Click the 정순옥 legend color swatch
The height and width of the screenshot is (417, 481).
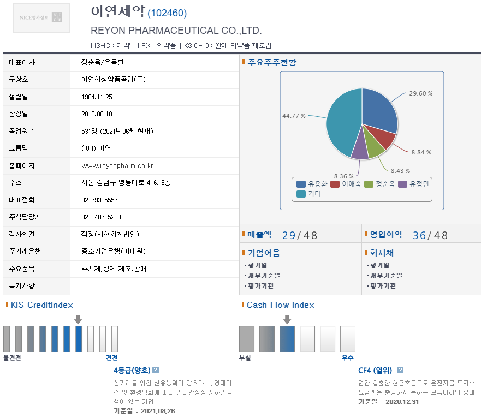point(369,184)
